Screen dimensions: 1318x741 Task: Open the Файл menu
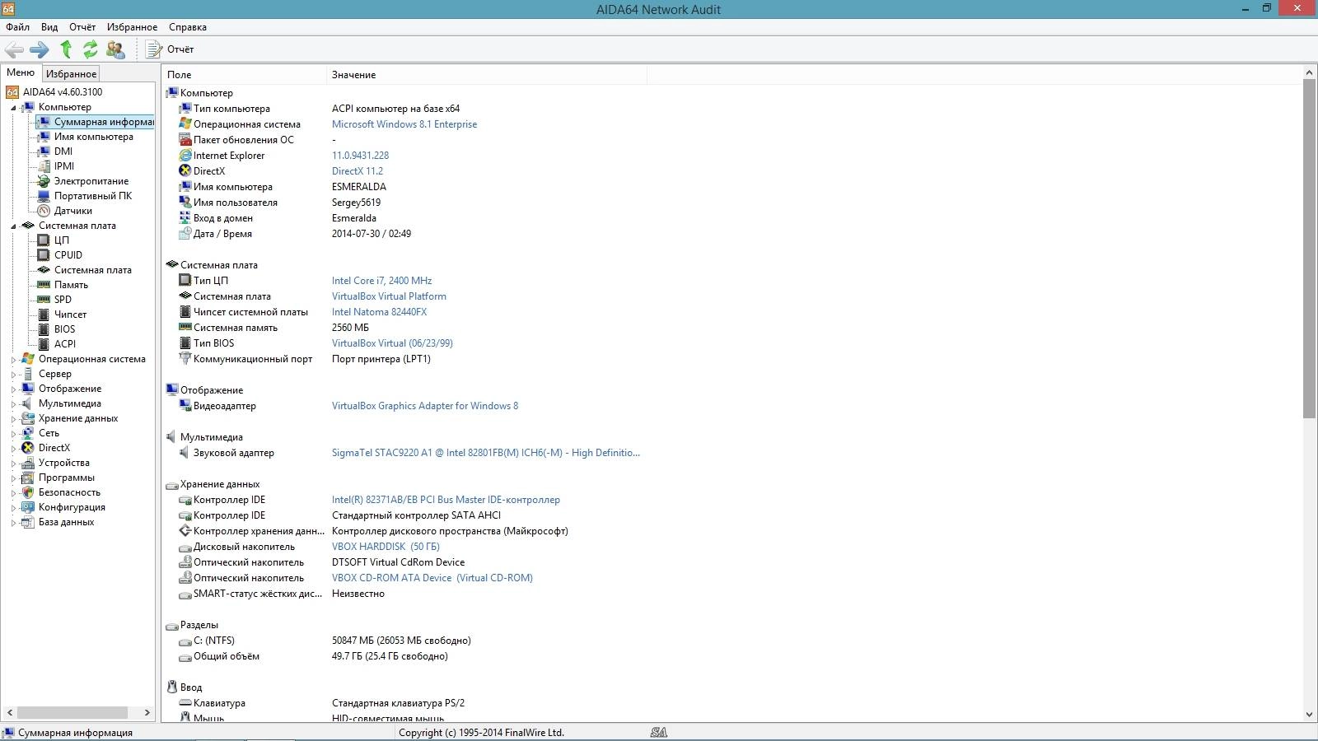[x=17, y=27]
